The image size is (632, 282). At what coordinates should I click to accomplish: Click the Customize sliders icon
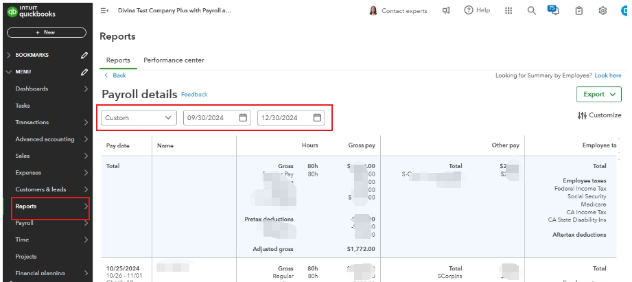click(582, 115)
